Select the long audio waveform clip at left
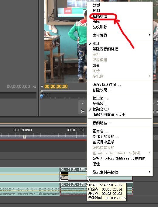 click(x=30, y=189)
